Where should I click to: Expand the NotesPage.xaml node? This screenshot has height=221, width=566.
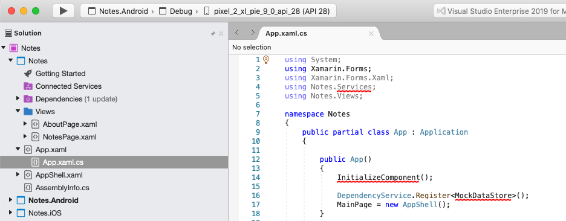click(x=25, y=136)
